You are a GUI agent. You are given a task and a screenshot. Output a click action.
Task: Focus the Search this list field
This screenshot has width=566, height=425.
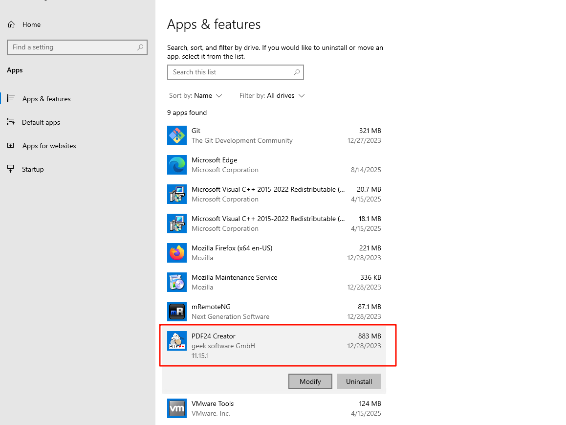[x=230, y=72]
